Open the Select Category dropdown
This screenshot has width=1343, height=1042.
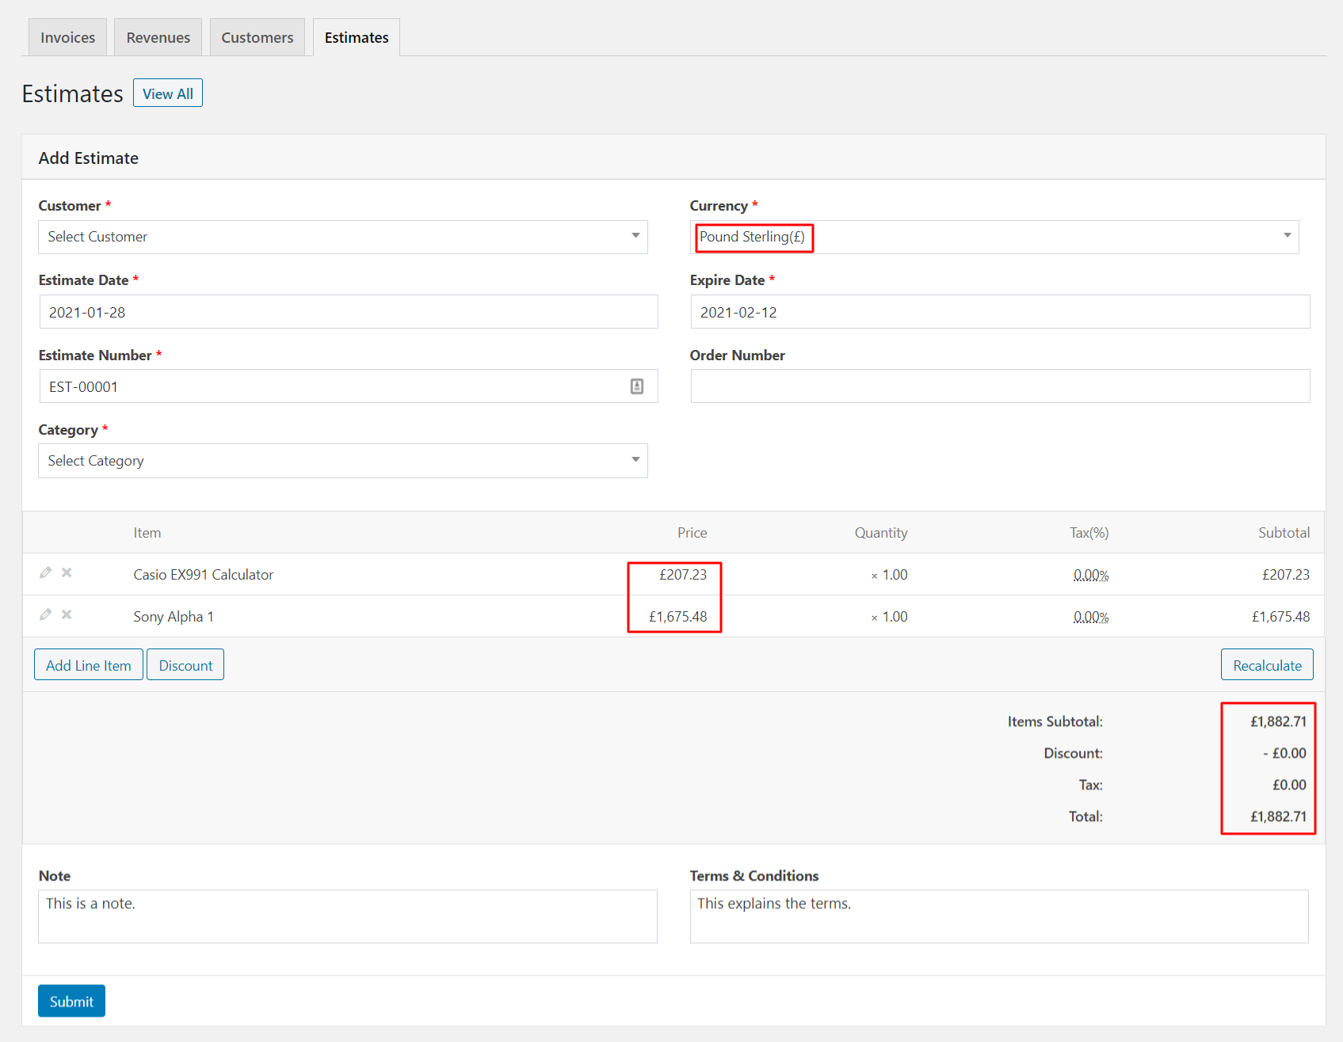coord(343,461)
